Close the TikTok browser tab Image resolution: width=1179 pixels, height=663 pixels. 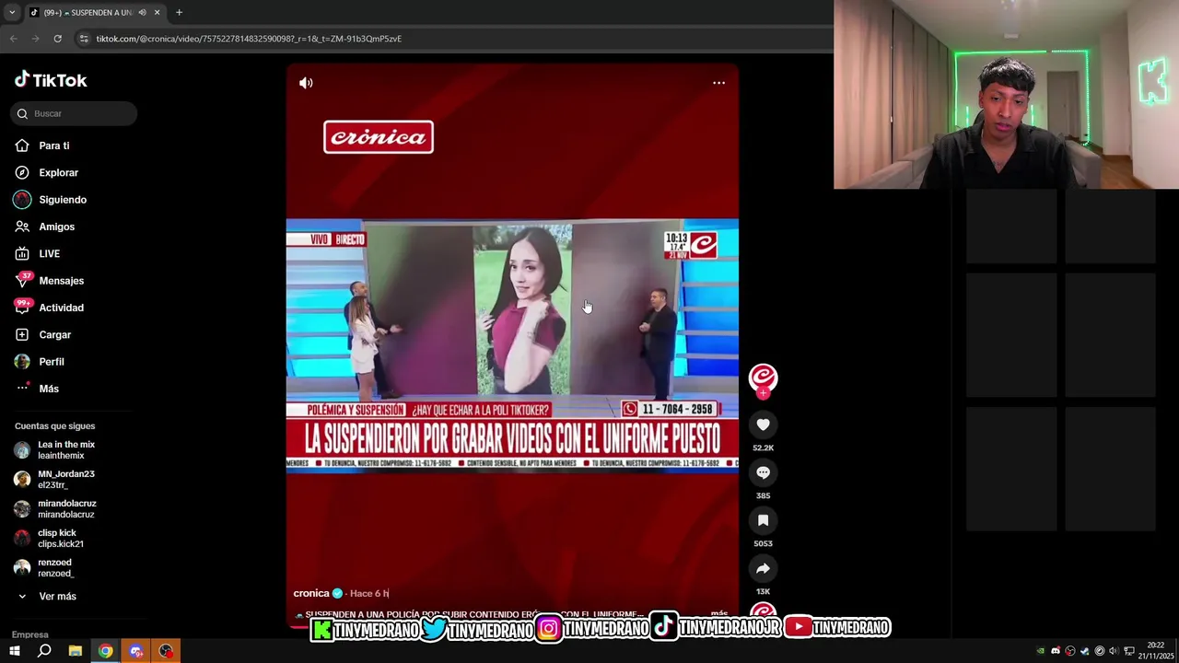[x=157, y=13]
